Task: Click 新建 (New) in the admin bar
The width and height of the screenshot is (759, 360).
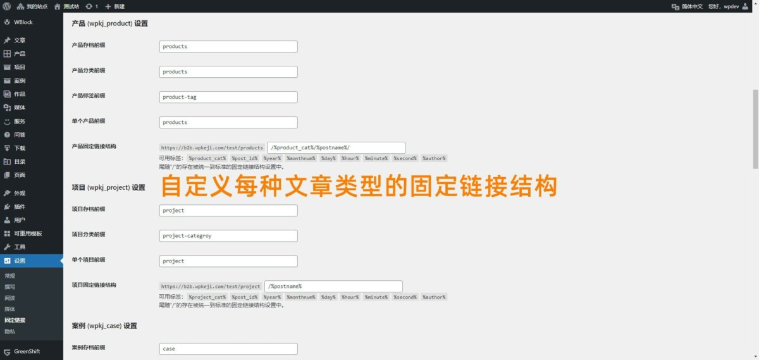Action: click(x=114, y=6)
